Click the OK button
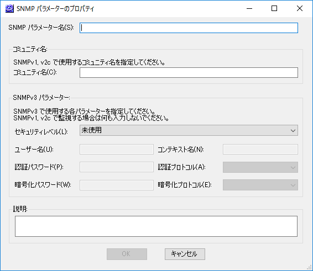The image size is (313, 271). 127,254
